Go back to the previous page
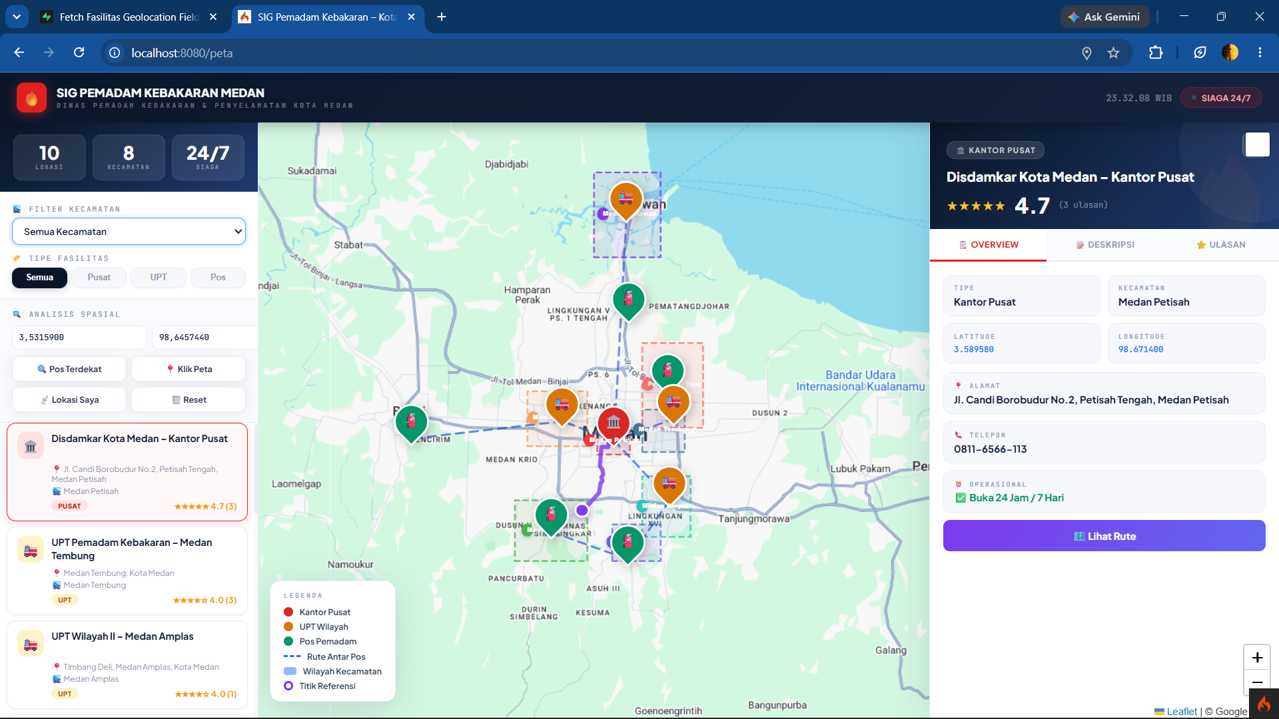This screenshot has width=1279, height=719. click(19, 53)
